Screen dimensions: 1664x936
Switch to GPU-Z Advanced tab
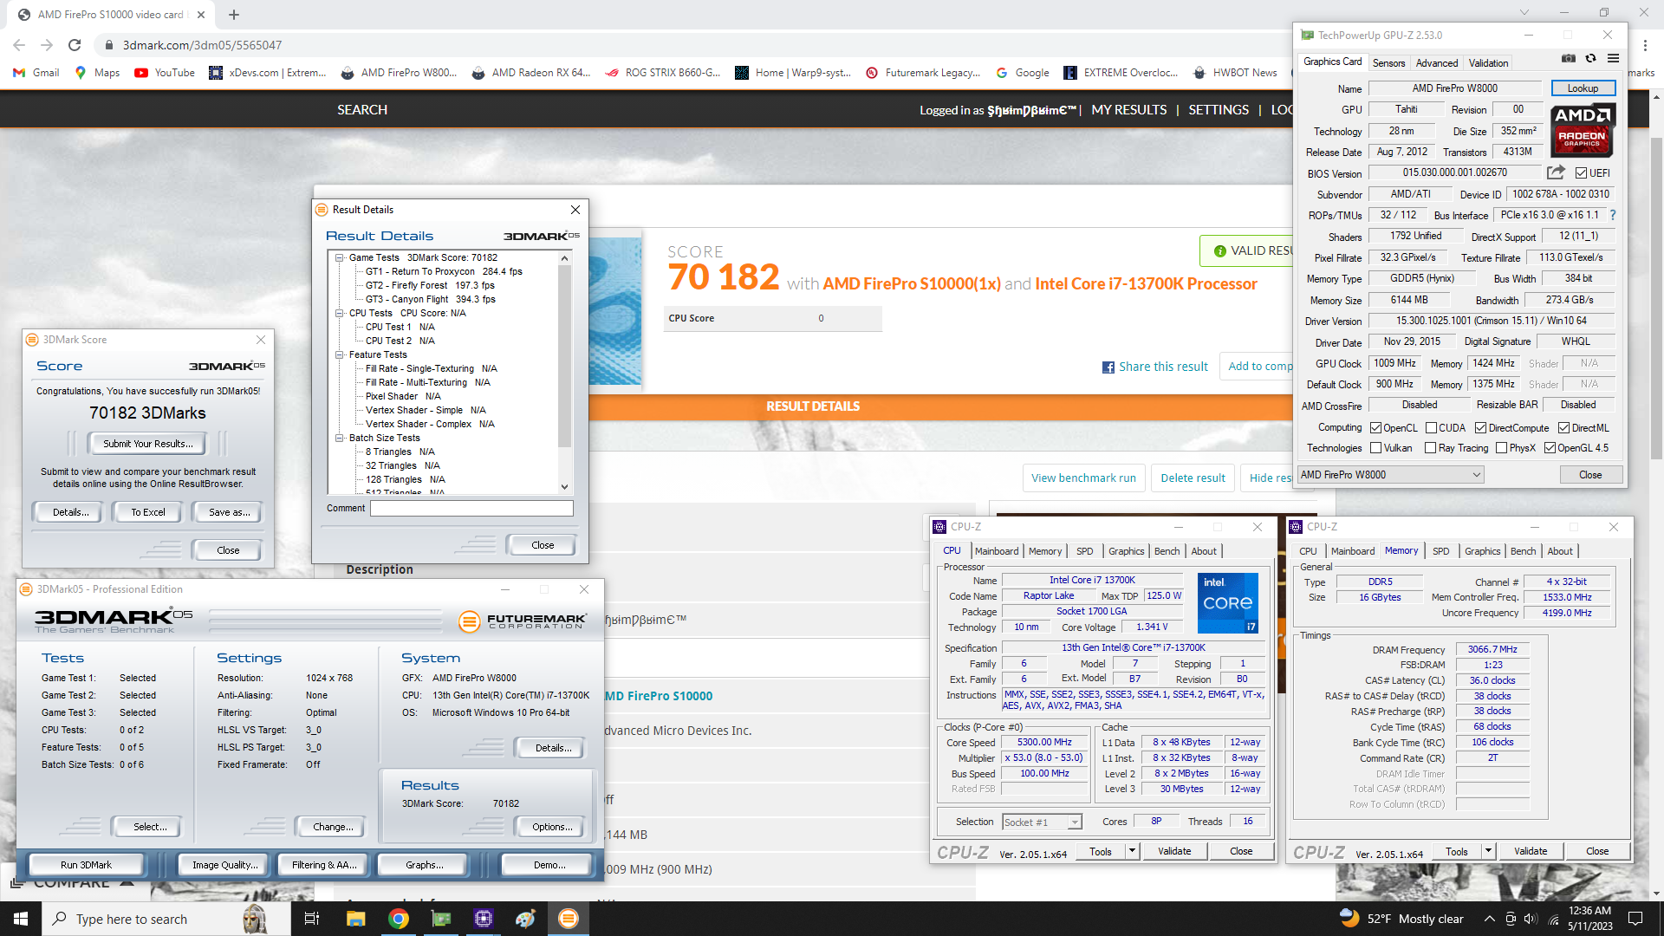[x=1437, y=62]
